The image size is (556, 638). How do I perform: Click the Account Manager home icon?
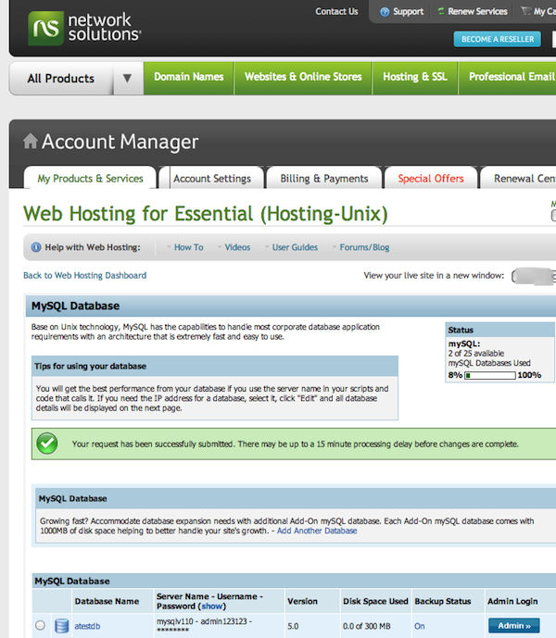31,142
